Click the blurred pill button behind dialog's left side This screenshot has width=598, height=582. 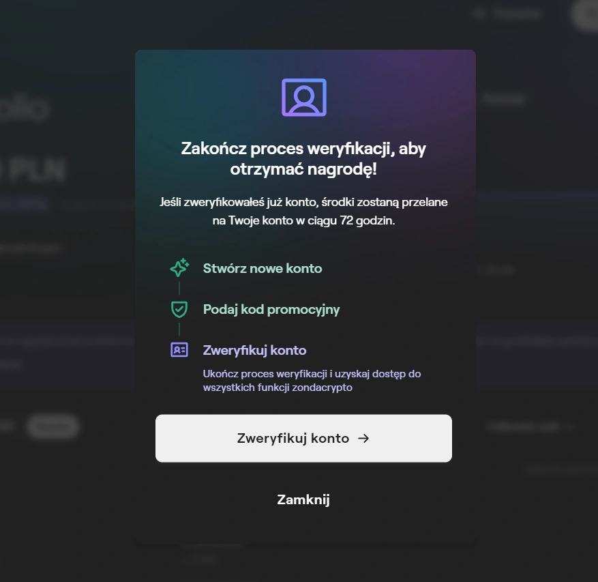point(53,426)
